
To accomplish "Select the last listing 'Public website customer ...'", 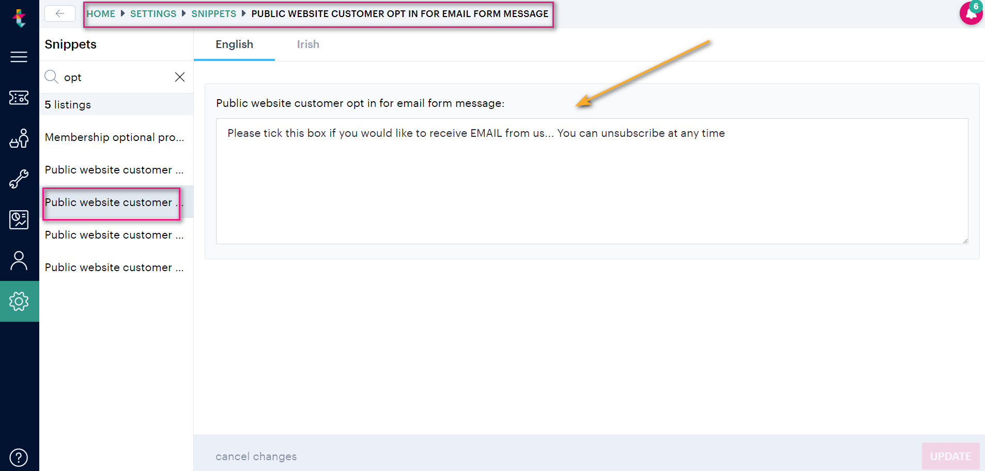I will pos(116,268).
